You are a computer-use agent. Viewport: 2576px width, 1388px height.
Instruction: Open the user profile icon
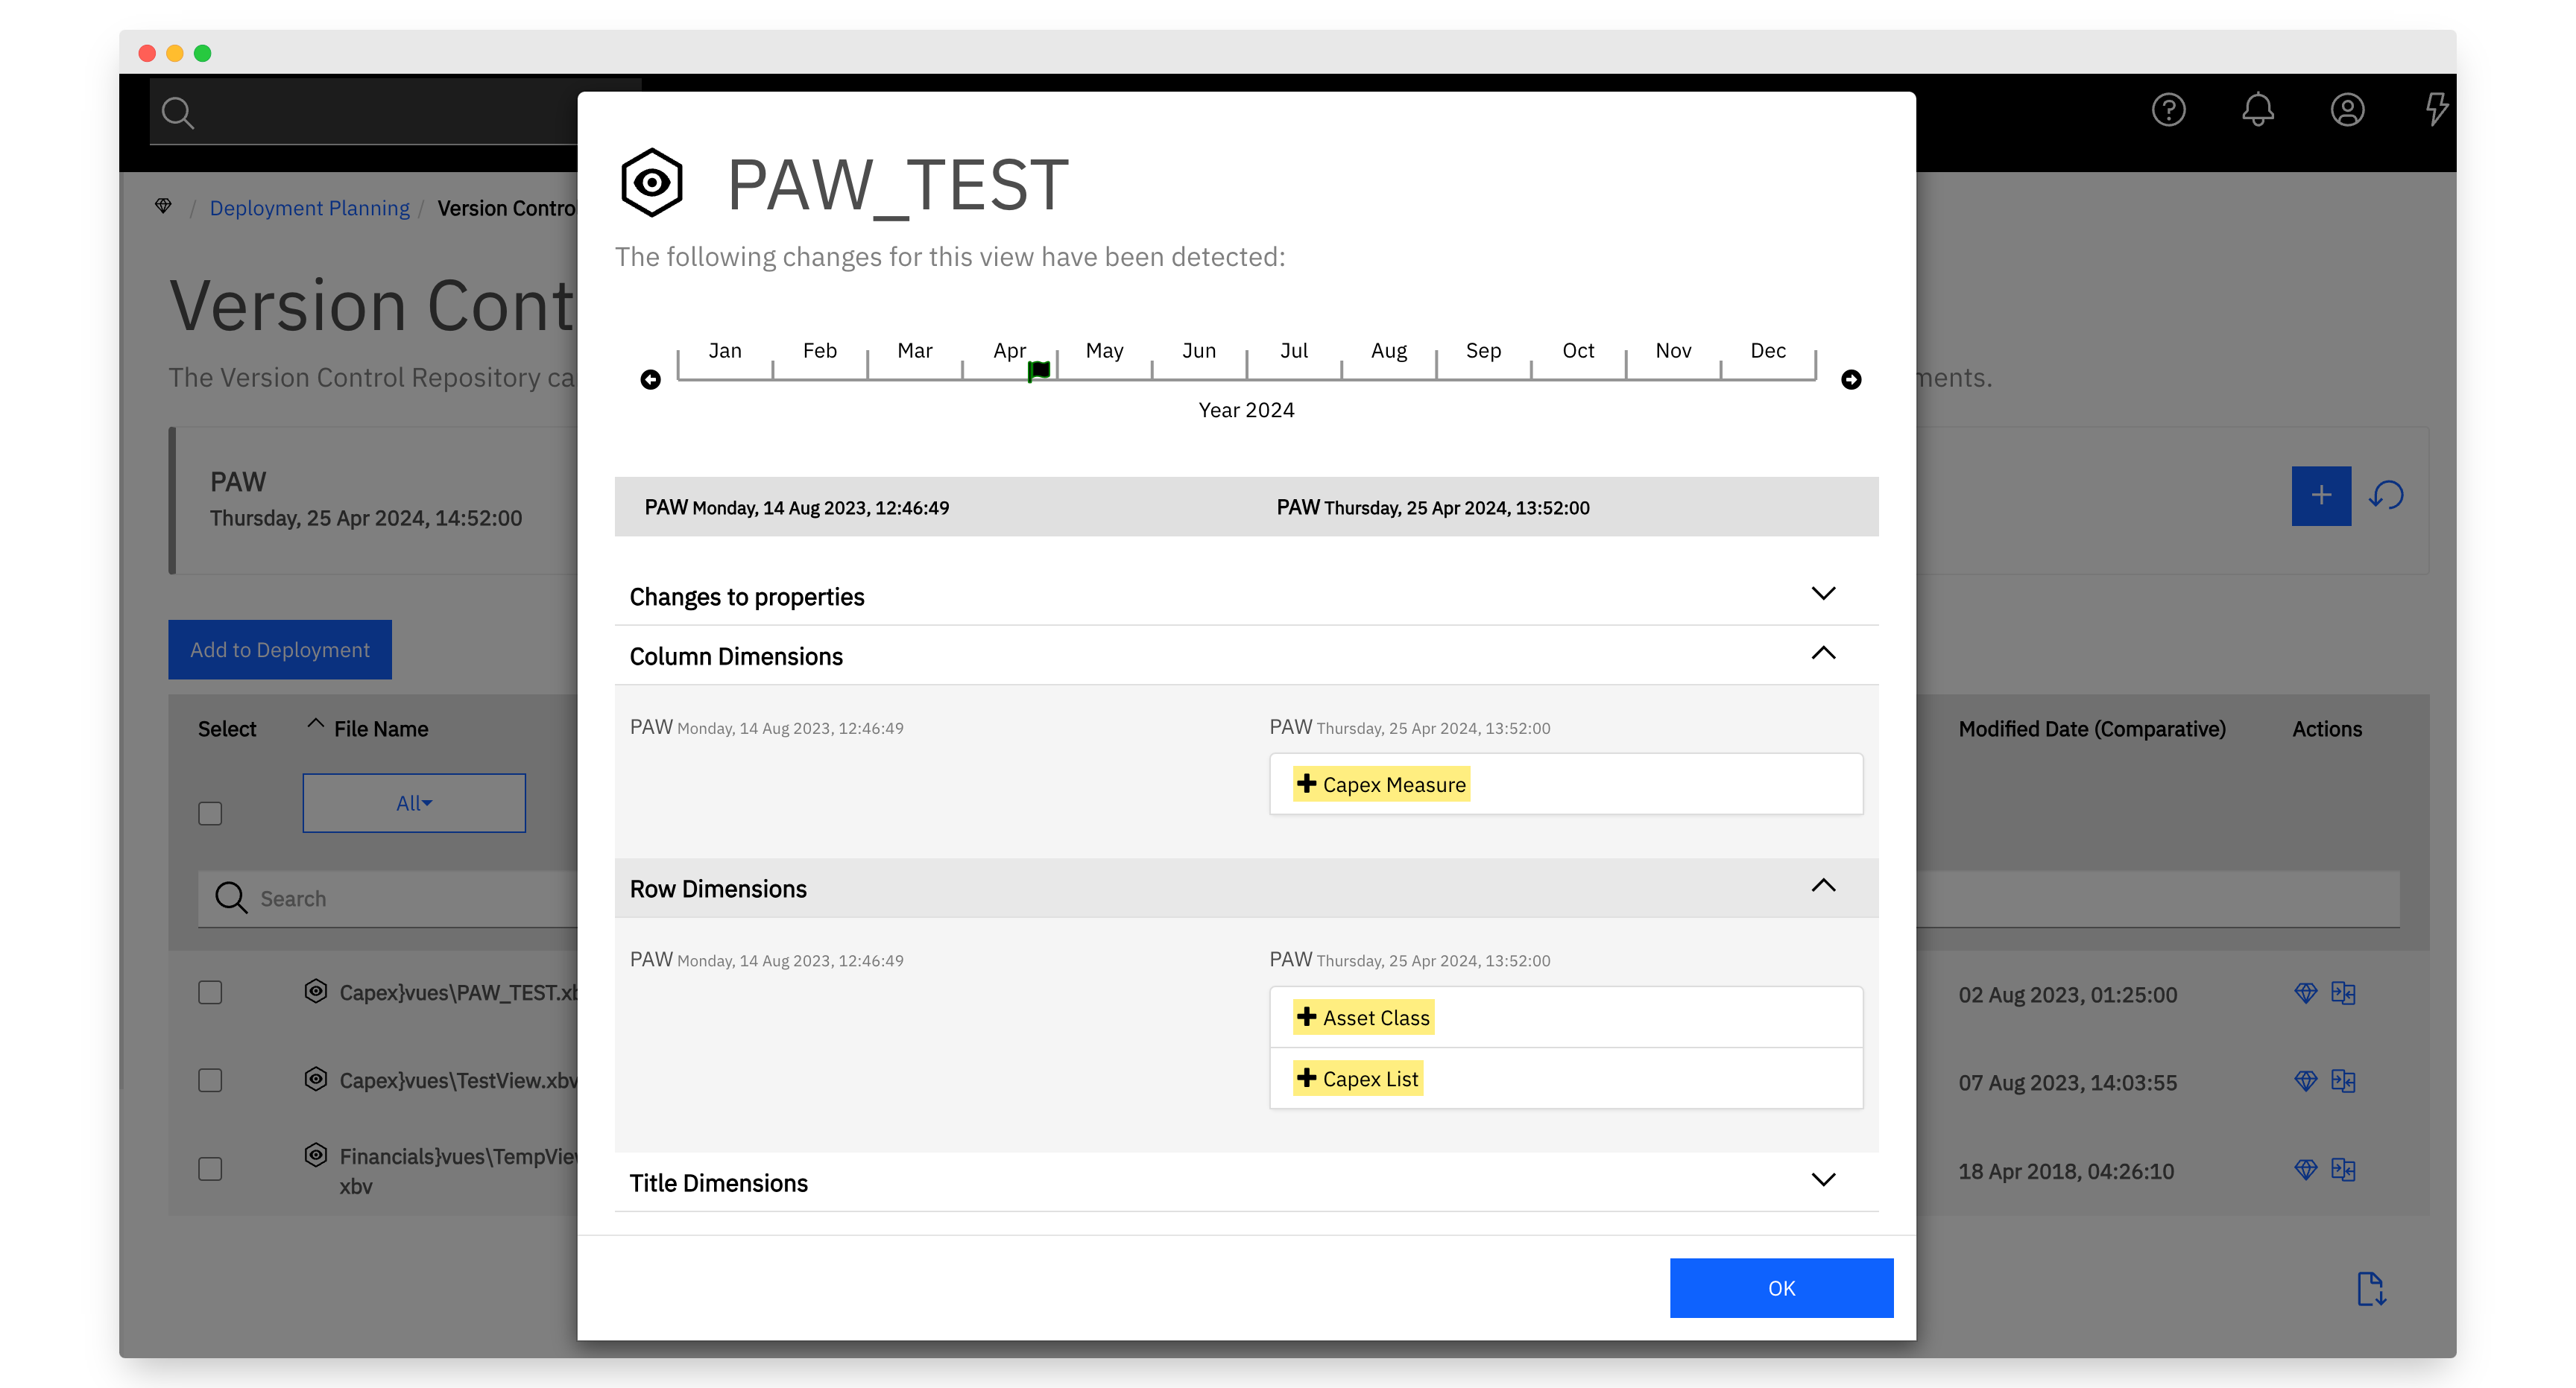point(2347,110)
